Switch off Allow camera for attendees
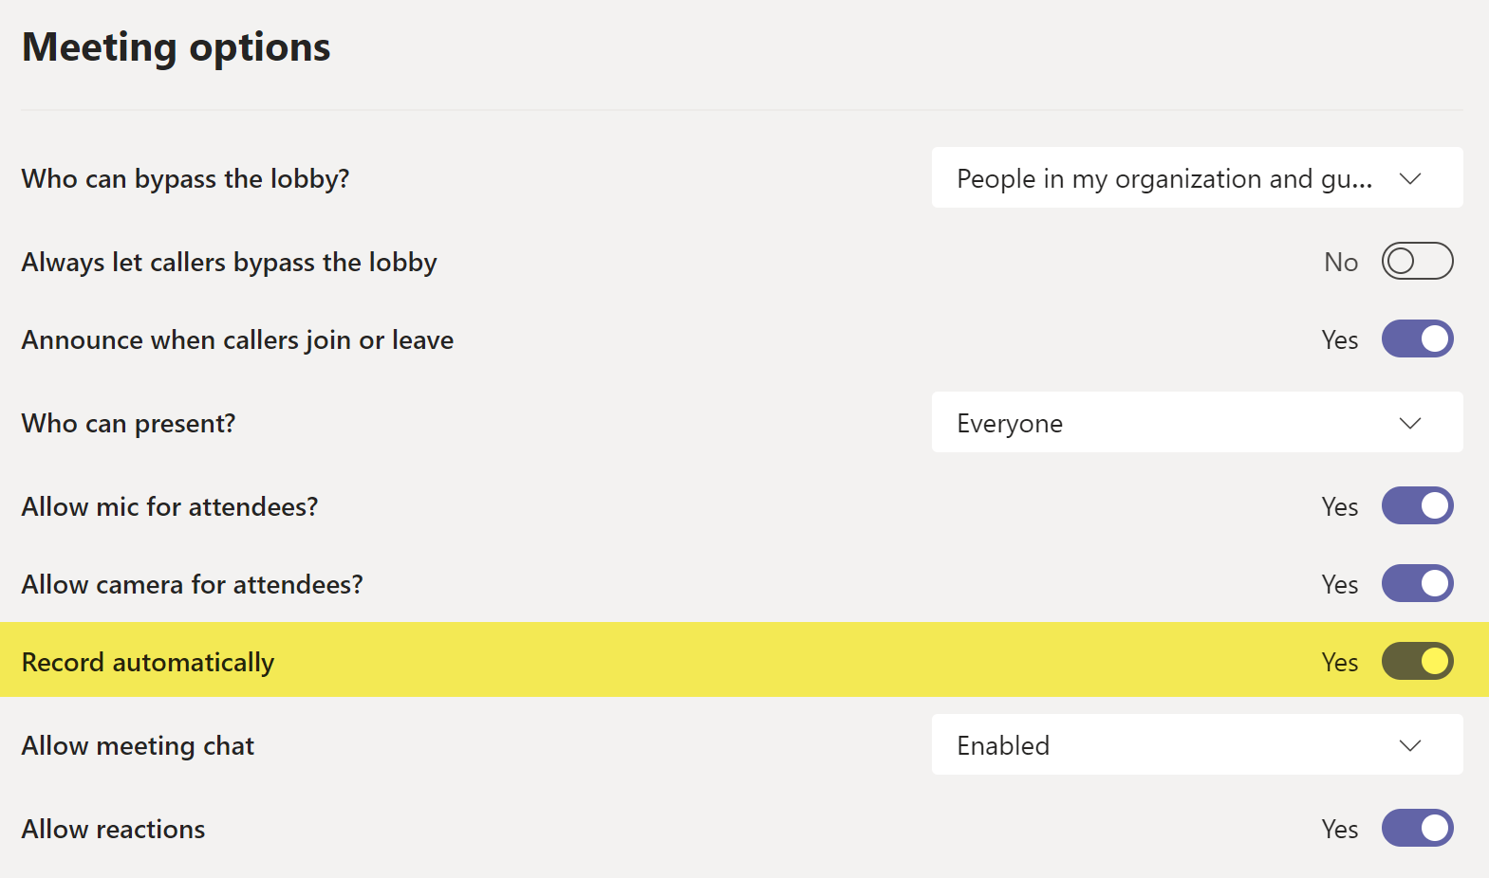Image resolution: width=1489 pixels, height=878 pixels. coord(1417,583)
